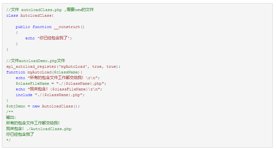Click output line '所有的包含文件工作都交给我!'
The width and height of the screenshot is (276, 149).
(33, 123)
